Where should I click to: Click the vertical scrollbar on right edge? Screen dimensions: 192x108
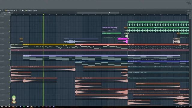(190, 16)
